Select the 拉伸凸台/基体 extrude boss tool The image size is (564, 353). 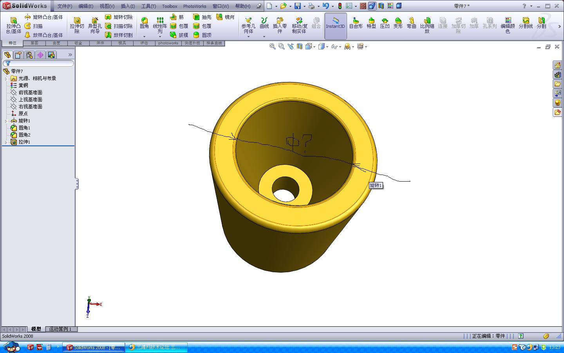click(13, 25)
